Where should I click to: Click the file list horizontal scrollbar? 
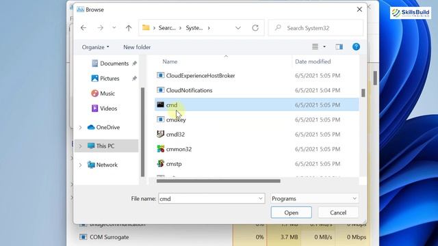tap(218, 181)
